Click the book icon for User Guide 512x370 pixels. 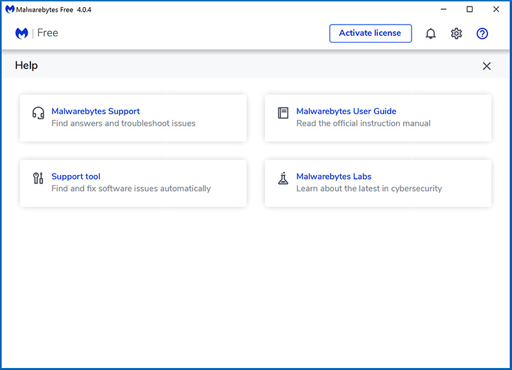click(x=283, y=113)
